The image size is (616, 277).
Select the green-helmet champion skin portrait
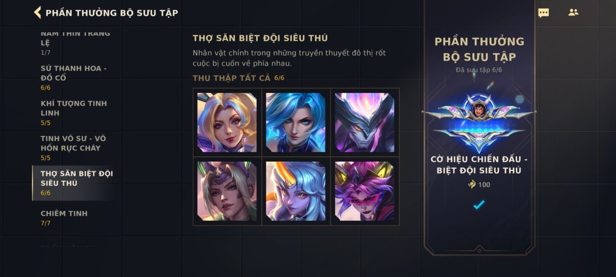[x=227, y=191]
